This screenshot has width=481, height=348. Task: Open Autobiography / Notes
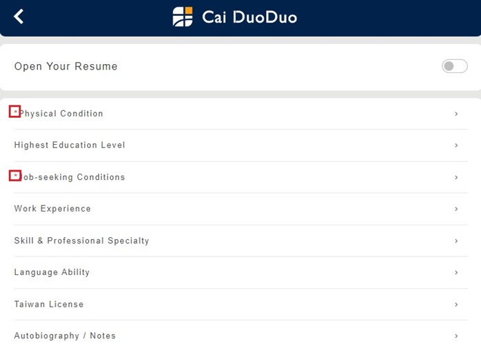pos(65,336)
